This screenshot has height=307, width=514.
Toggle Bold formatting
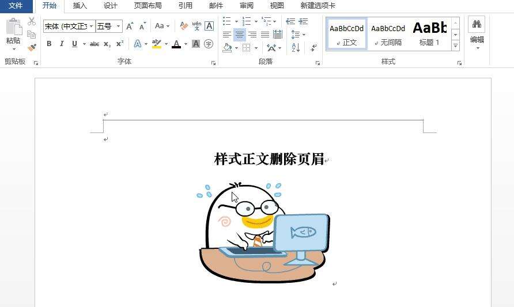49,44
